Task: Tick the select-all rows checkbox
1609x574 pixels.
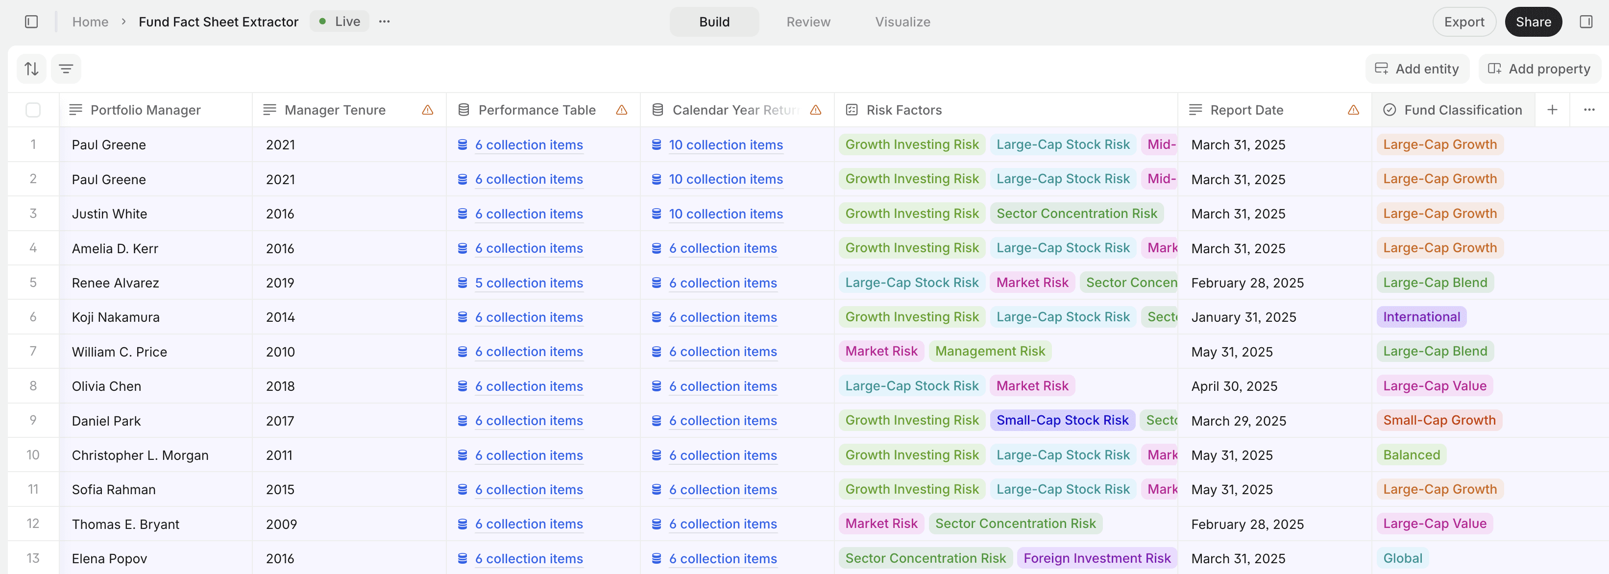Action: click(x=33, y=110)
